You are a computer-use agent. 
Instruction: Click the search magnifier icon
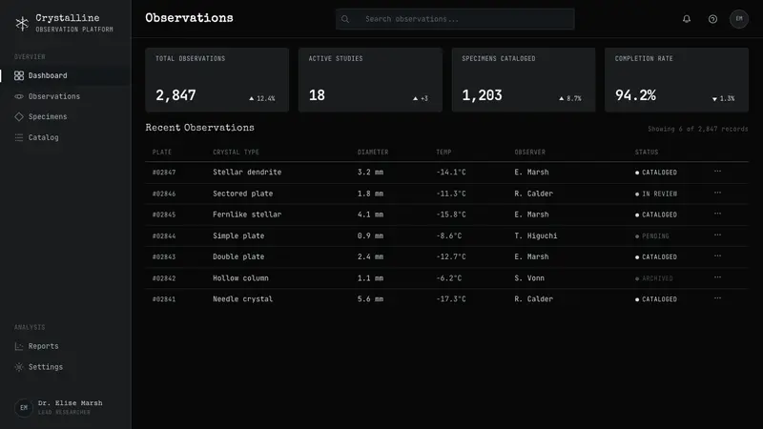[345, 19]
